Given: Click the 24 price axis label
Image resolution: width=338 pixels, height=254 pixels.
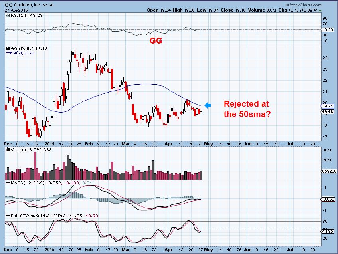Looking at the screenshot, I should coord(325,58).
